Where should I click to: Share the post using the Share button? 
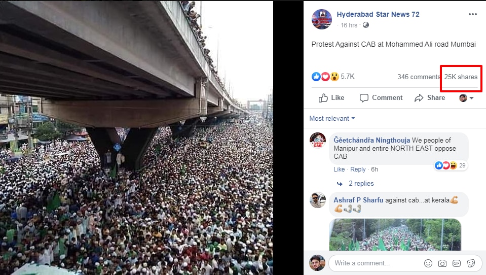coord(430,98)
